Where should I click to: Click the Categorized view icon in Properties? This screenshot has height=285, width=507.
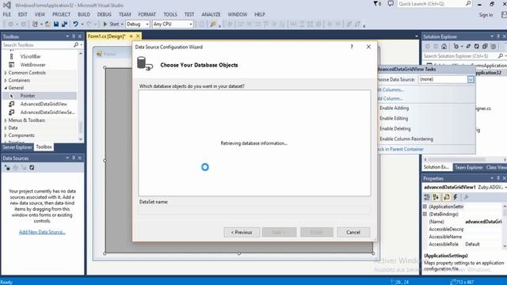[x=427, y=197]
